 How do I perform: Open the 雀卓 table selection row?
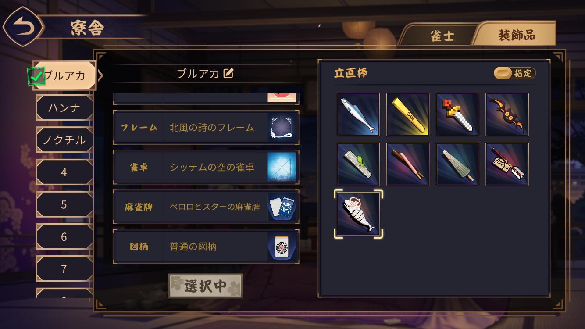pyautogui.click(x=206, y=167)
